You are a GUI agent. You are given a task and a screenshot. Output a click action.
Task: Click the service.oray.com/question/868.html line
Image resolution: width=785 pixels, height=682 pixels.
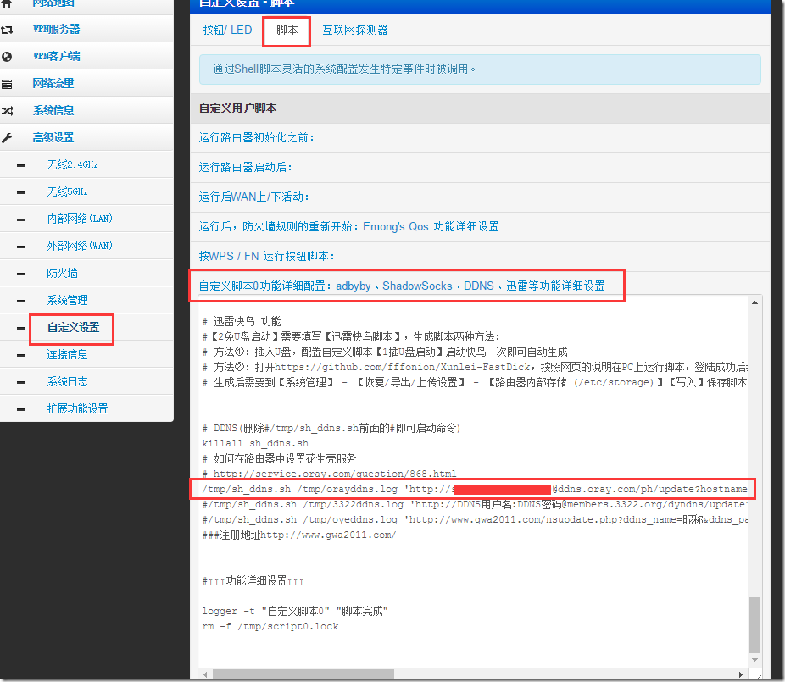(x=330, y=474)
